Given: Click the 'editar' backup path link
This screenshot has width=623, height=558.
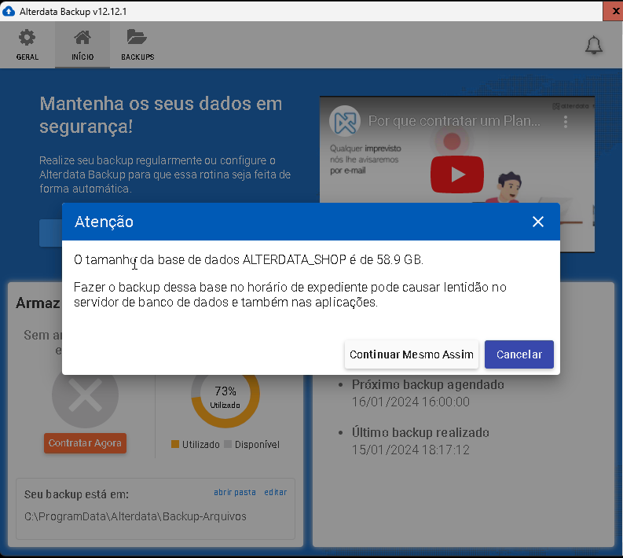Looking at the screenshot, I should click(275, 492).
